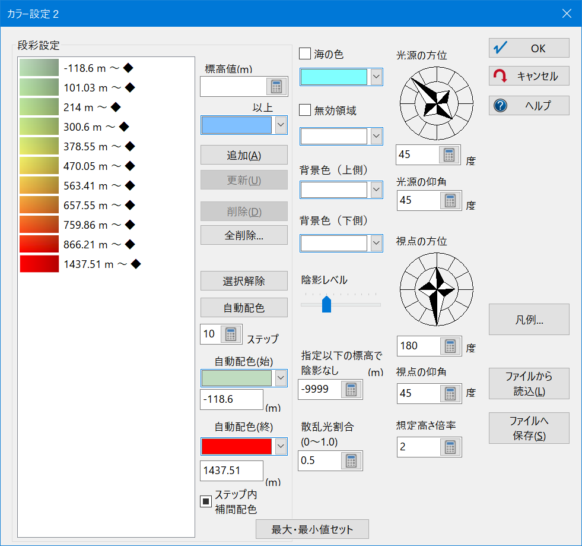This screenshot has width=582, height=546.
Task: Open 背景色（下側） color dropdown
Action: (x=376, y=243)
